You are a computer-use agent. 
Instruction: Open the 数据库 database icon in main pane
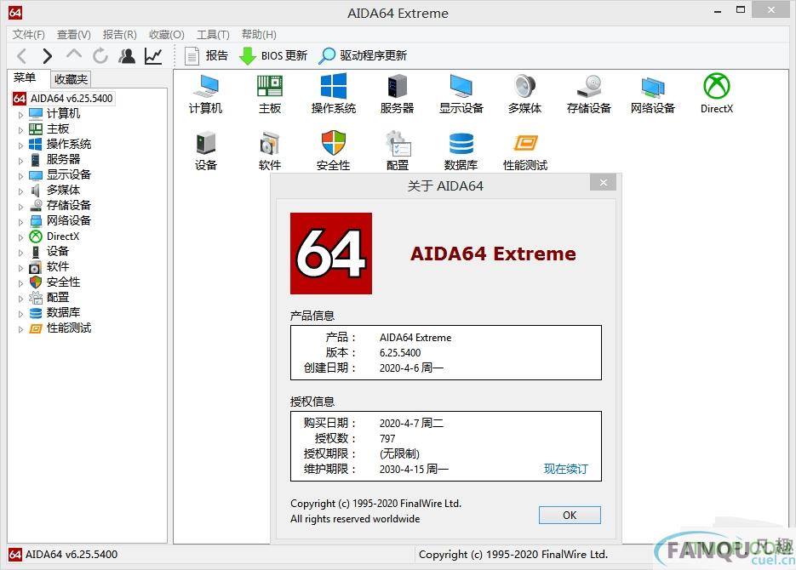[461, 151]
